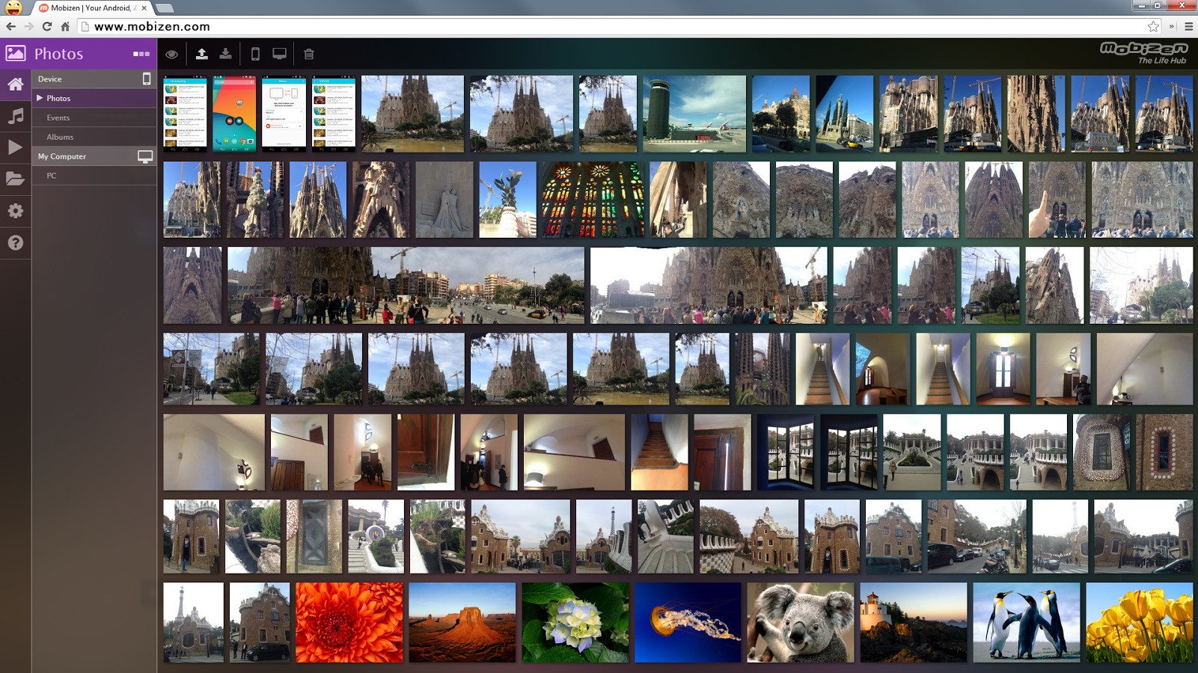Click PC under My Computer
The image size is (1198, 673).
[52, 176]
